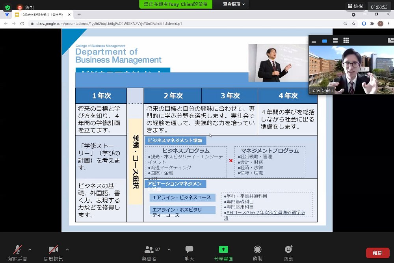
Task: Click Department of Business Management title
Action: click(x=118, y=56)
